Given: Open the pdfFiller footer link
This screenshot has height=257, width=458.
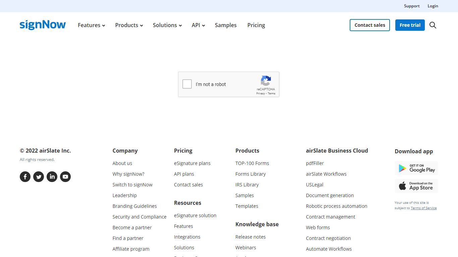Looking at the screenshot, I should click(315, 163).
